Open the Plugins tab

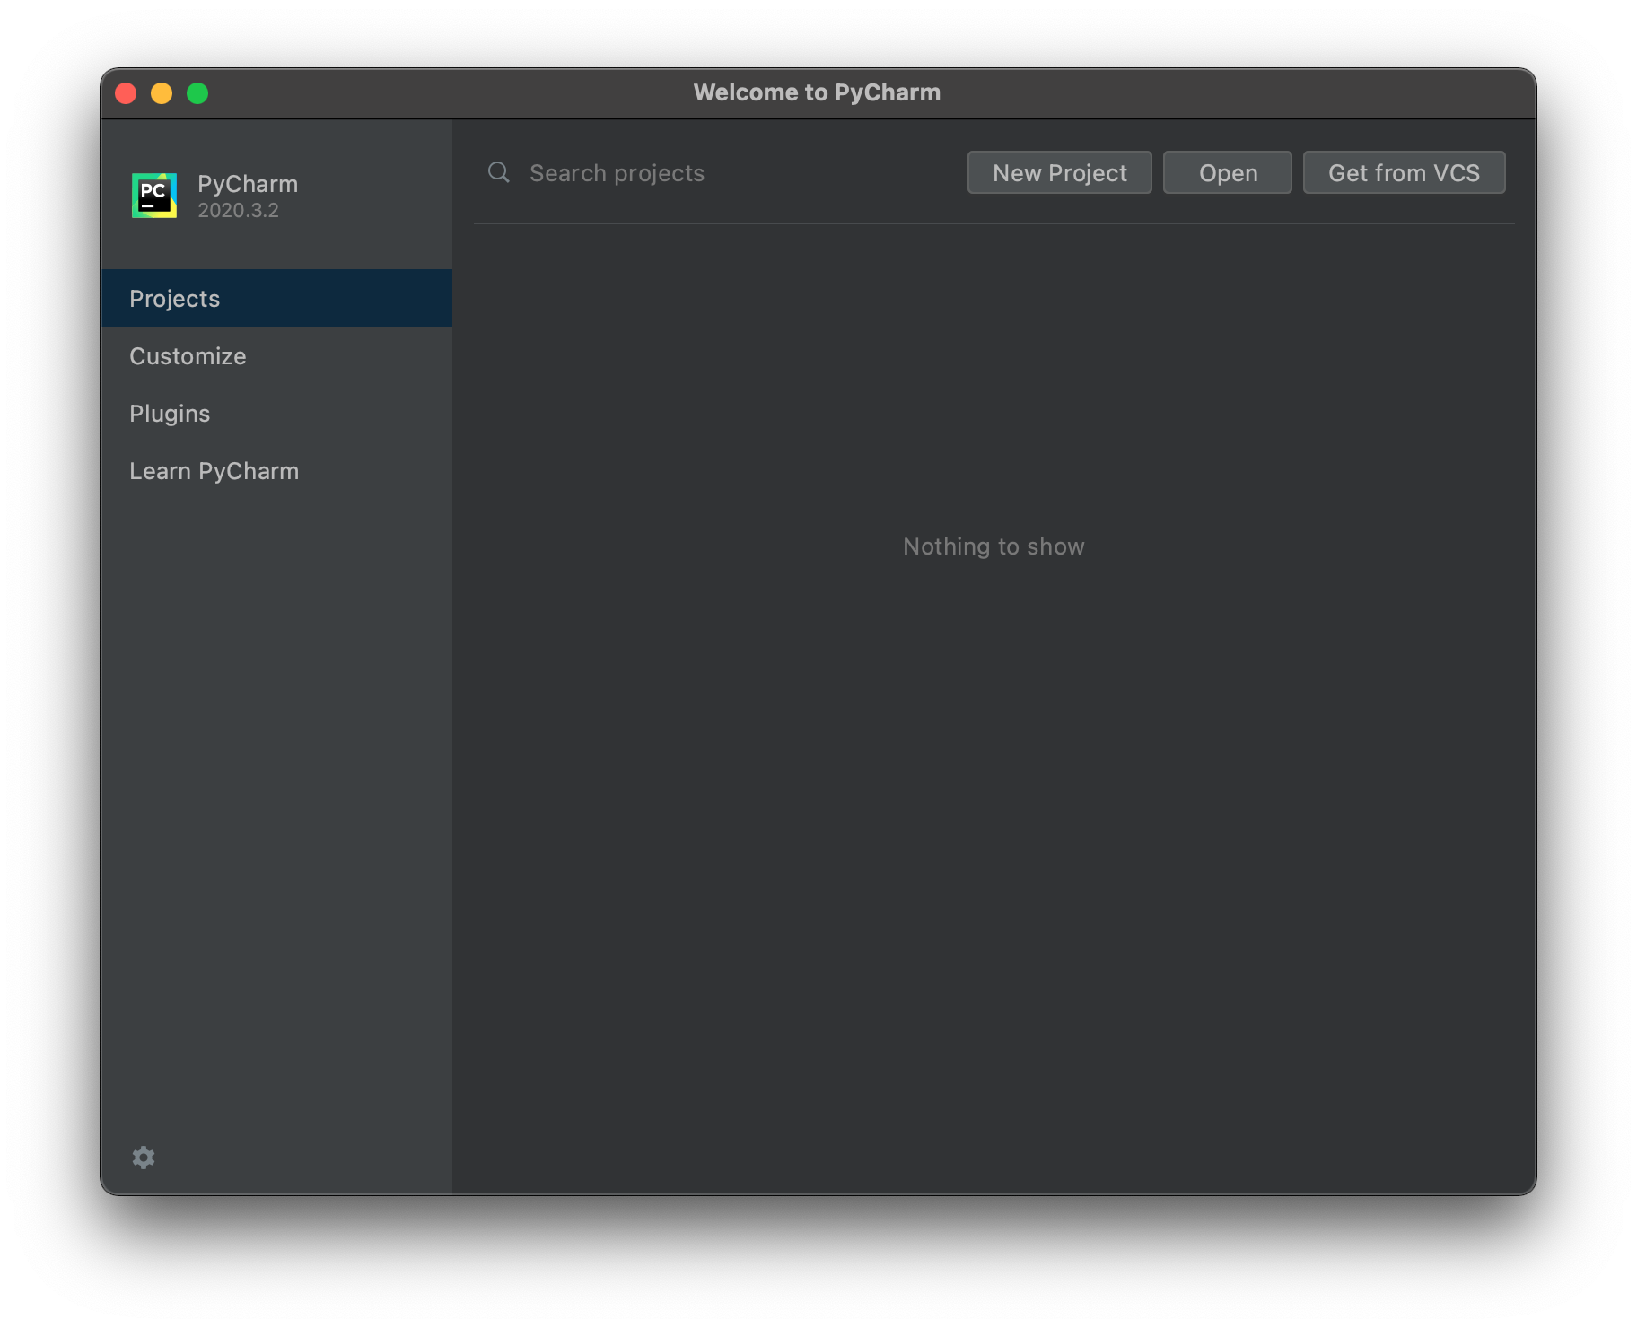[276, 413]
